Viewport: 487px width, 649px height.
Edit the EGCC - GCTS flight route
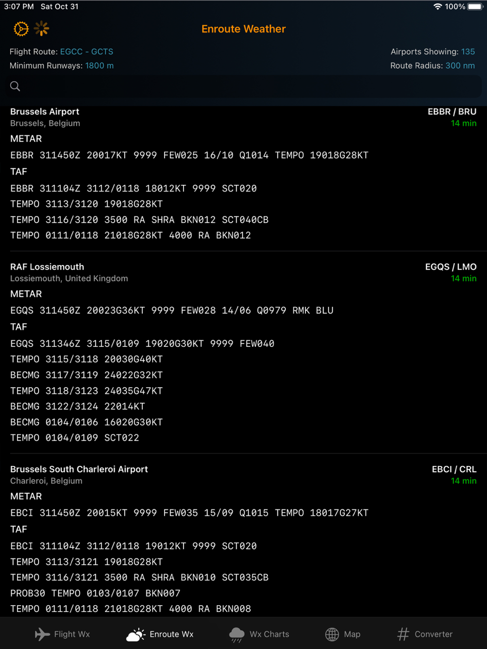point(87,52)
